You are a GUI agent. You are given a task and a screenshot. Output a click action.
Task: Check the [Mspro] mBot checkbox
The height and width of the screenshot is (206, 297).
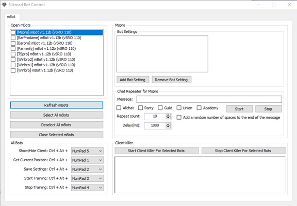(x=13, y=32)
